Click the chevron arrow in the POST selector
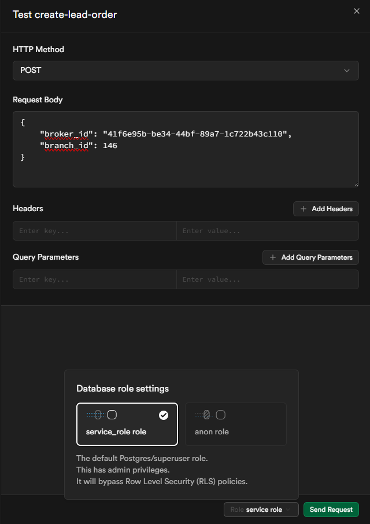Viewport: 370px width, 524px height. (x=347, y=71)
